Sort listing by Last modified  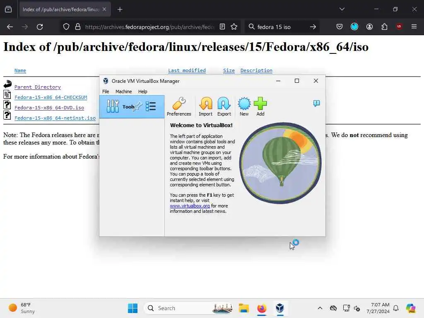[187, 70]
